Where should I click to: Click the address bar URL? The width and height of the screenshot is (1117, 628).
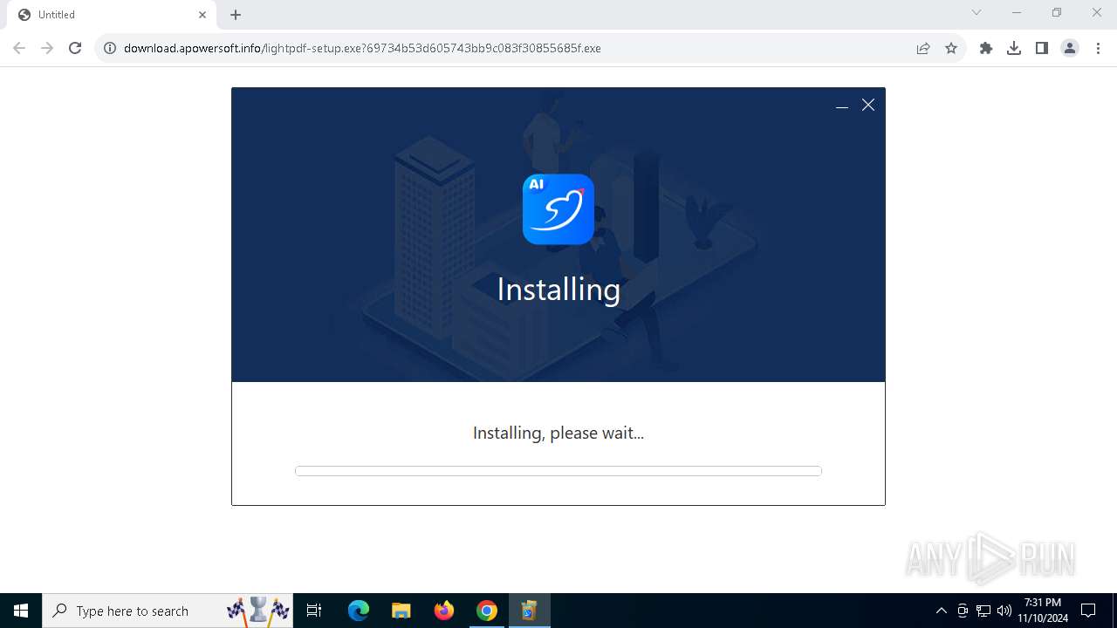[x=362, y=48]
